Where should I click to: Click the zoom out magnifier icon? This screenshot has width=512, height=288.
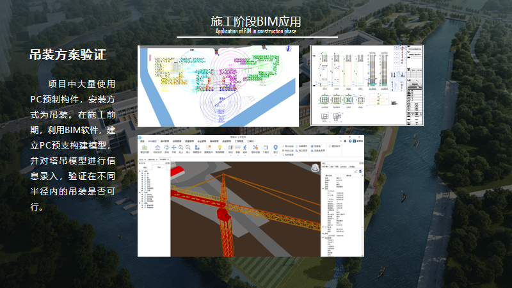pyautogui.click(x=188, y=147)
